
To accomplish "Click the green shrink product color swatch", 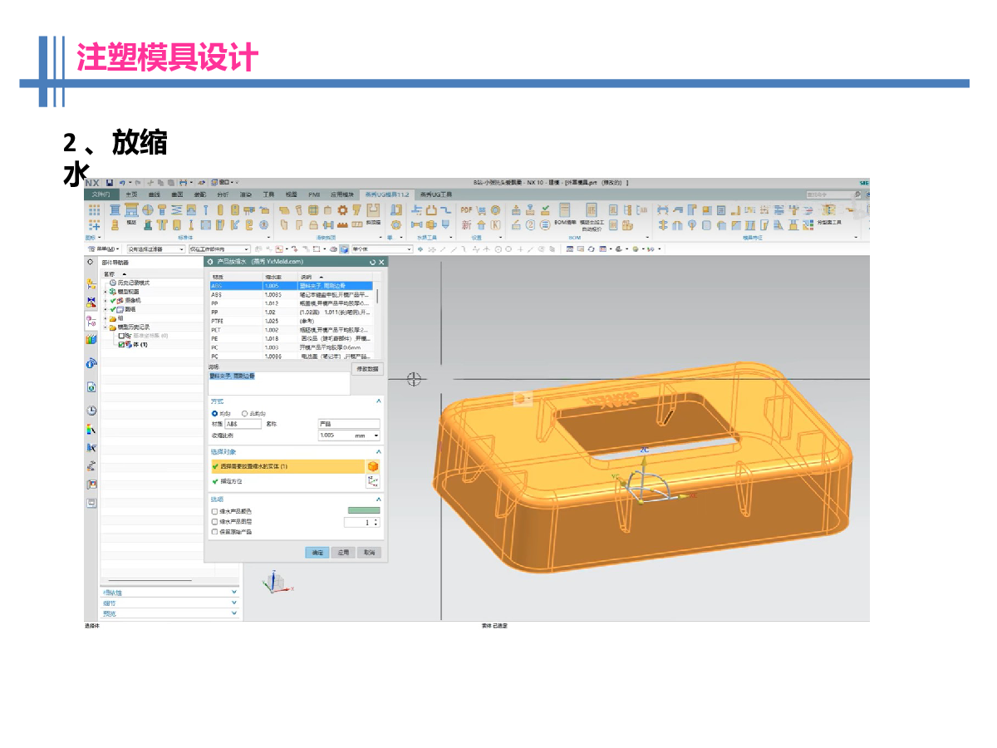I will pyautogui.click(x=363, y=511).
